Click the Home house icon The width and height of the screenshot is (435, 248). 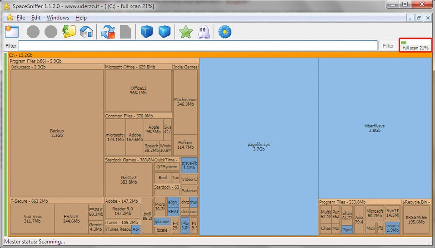[x=86, y=32]
